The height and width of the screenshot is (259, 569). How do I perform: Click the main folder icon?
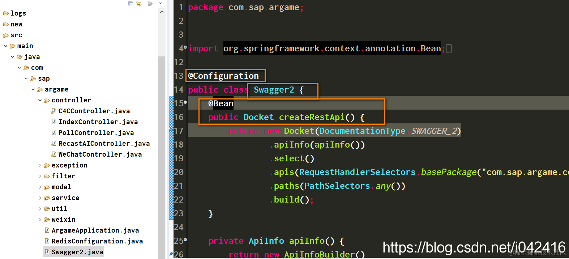pos(13,46)
